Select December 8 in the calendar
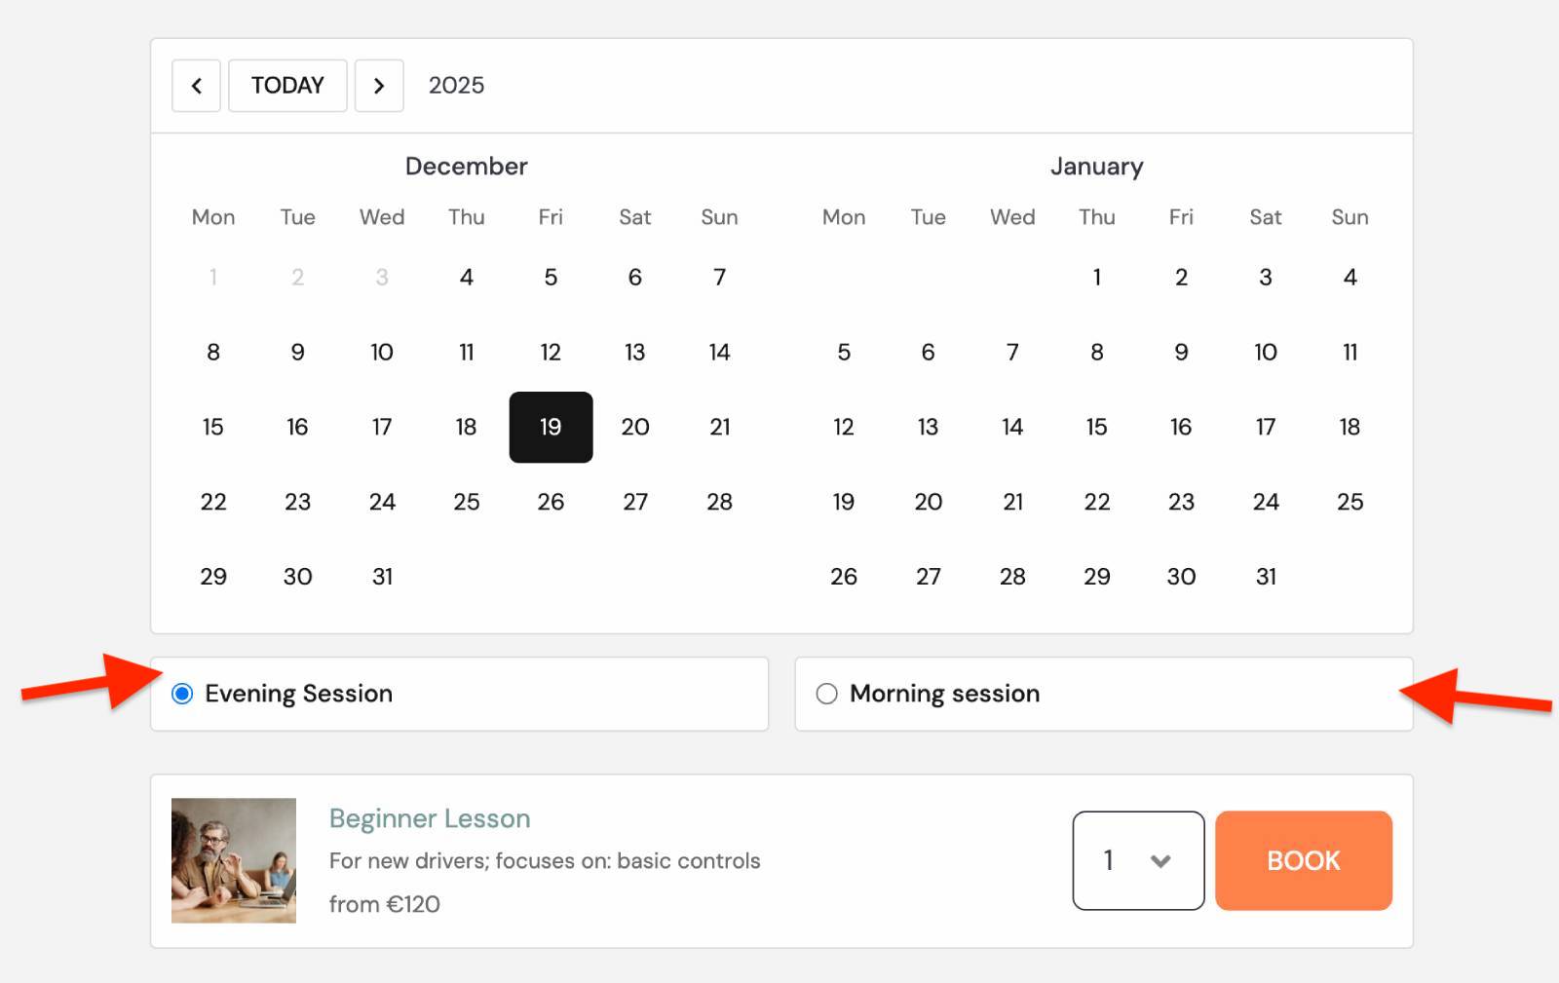The height and width of the screenshot is (983, 1559). 213,352
